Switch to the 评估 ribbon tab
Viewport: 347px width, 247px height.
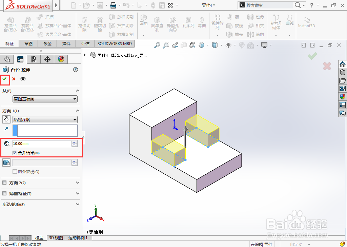(85, 44)
